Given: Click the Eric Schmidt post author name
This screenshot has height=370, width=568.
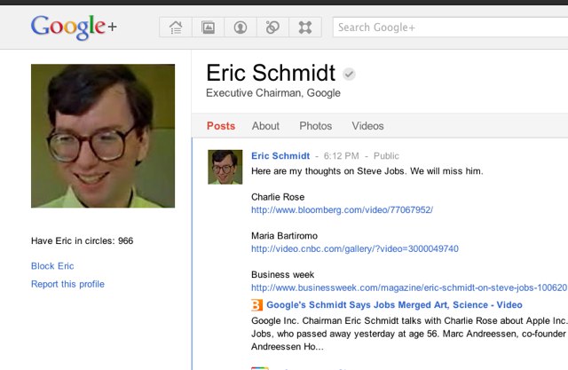Looking at the screenshot, I should (x=280, y=156).
